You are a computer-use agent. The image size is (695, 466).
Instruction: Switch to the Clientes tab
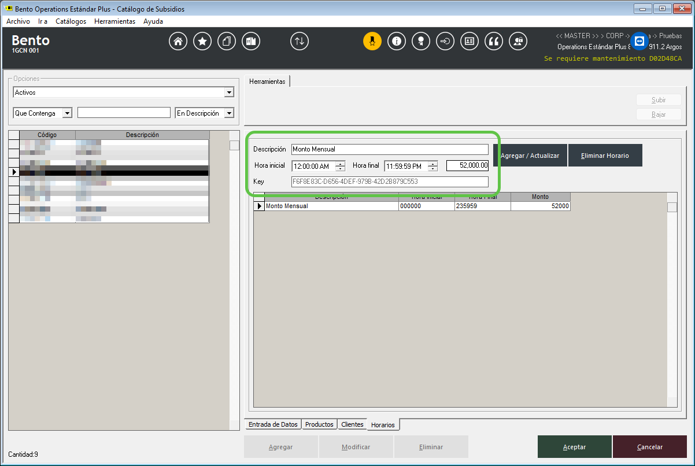pos(352,424)
